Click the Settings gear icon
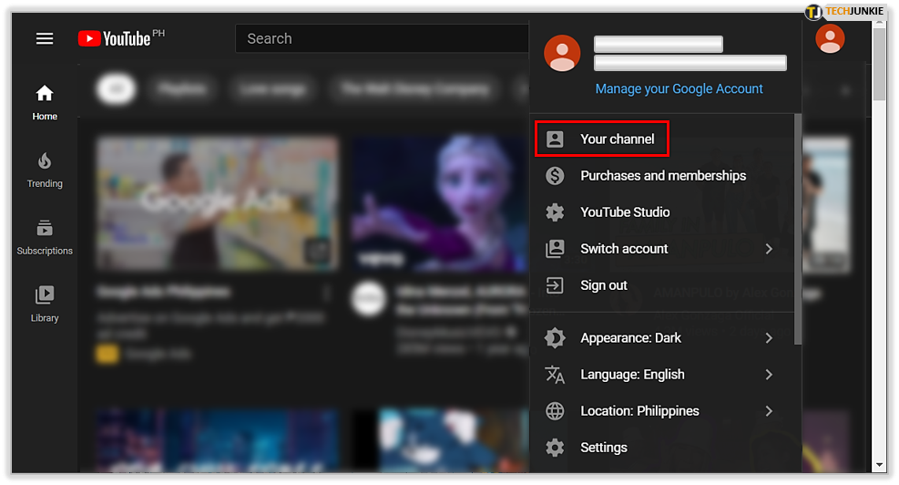Viewport: 899px width, 485px height. tap(555, 448)
